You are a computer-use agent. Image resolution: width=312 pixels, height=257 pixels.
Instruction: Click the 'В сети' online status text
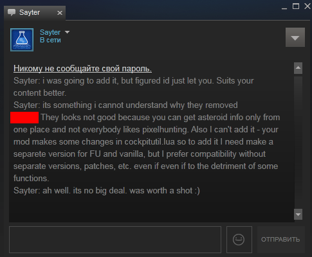[50, 40]
